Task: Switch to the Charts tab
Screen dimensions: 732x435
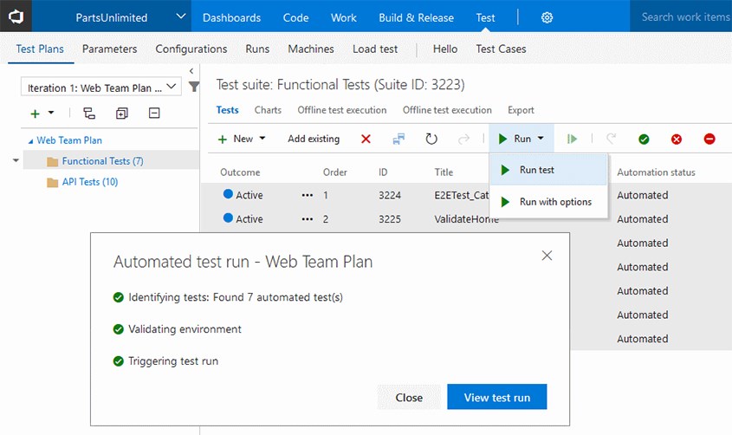Action: point(268,110)
